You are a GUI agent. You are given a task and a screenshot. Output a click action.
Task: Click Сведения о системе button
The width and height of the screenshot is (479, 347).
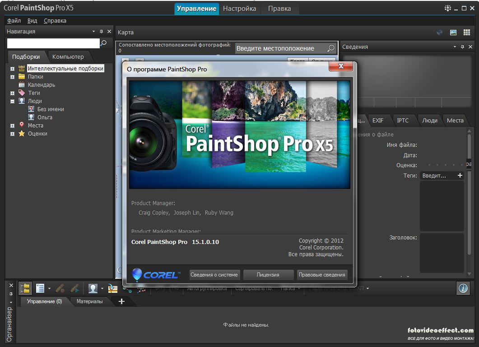tap(214, 275)
